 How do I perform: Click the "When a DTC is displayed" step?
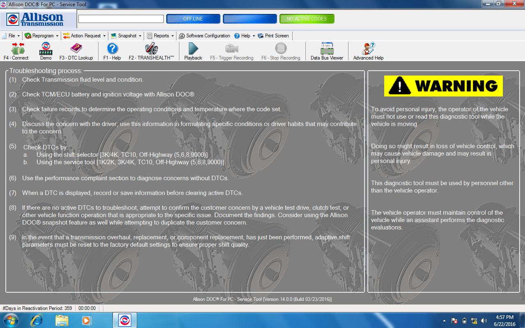tap(132, 193)
